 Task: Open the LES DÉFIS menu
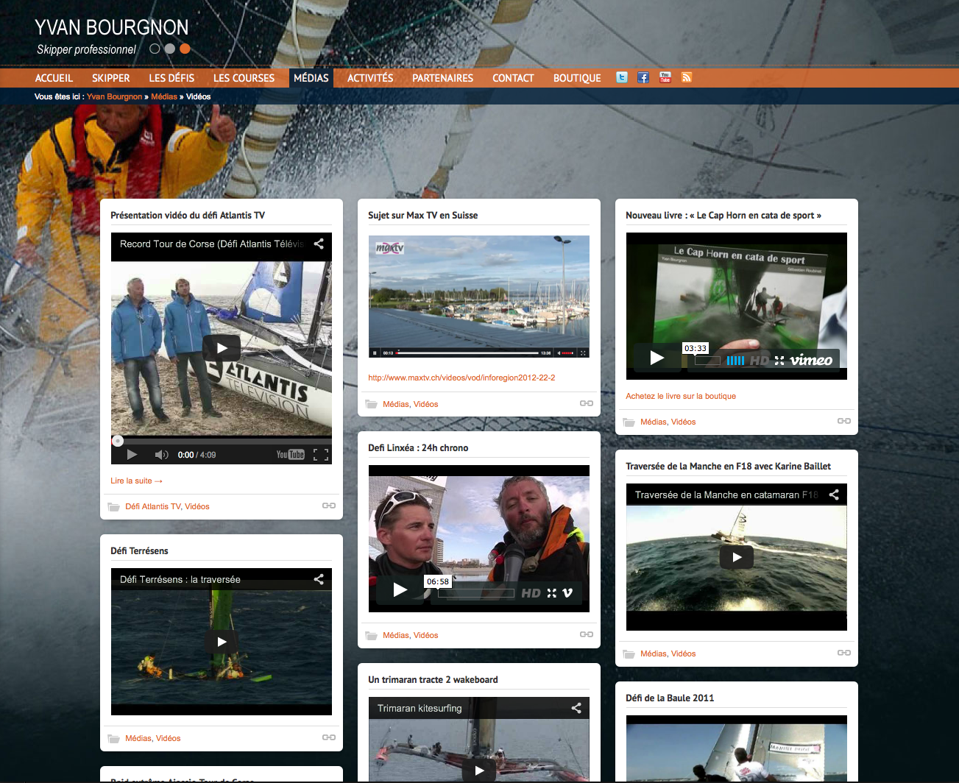click(x=171, y=78)
